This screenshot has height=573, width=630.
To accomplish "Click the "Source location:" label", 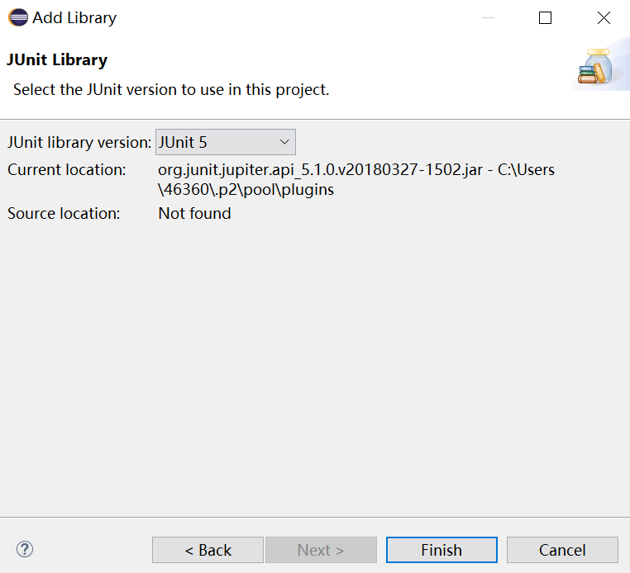I will (64, 213).
